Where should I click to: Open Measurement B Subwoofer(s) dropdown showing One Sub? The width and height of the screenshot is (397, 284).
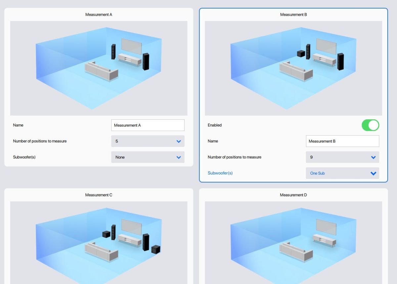click(342, 173)
